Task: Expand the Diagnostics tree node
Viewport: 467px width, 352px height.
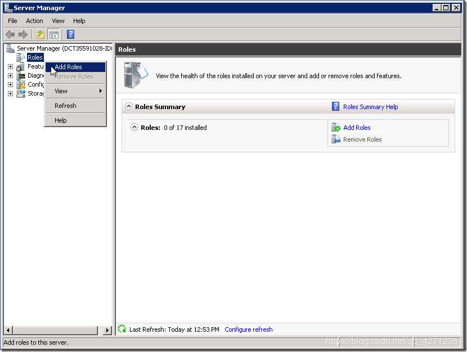Action: (11, 75)
